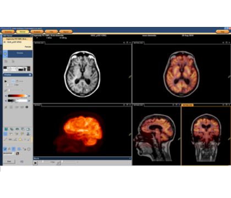Toggle the highlighted circular option beside play arrow
The height and width of the screenshot is (198, 231).
[13, 81]
